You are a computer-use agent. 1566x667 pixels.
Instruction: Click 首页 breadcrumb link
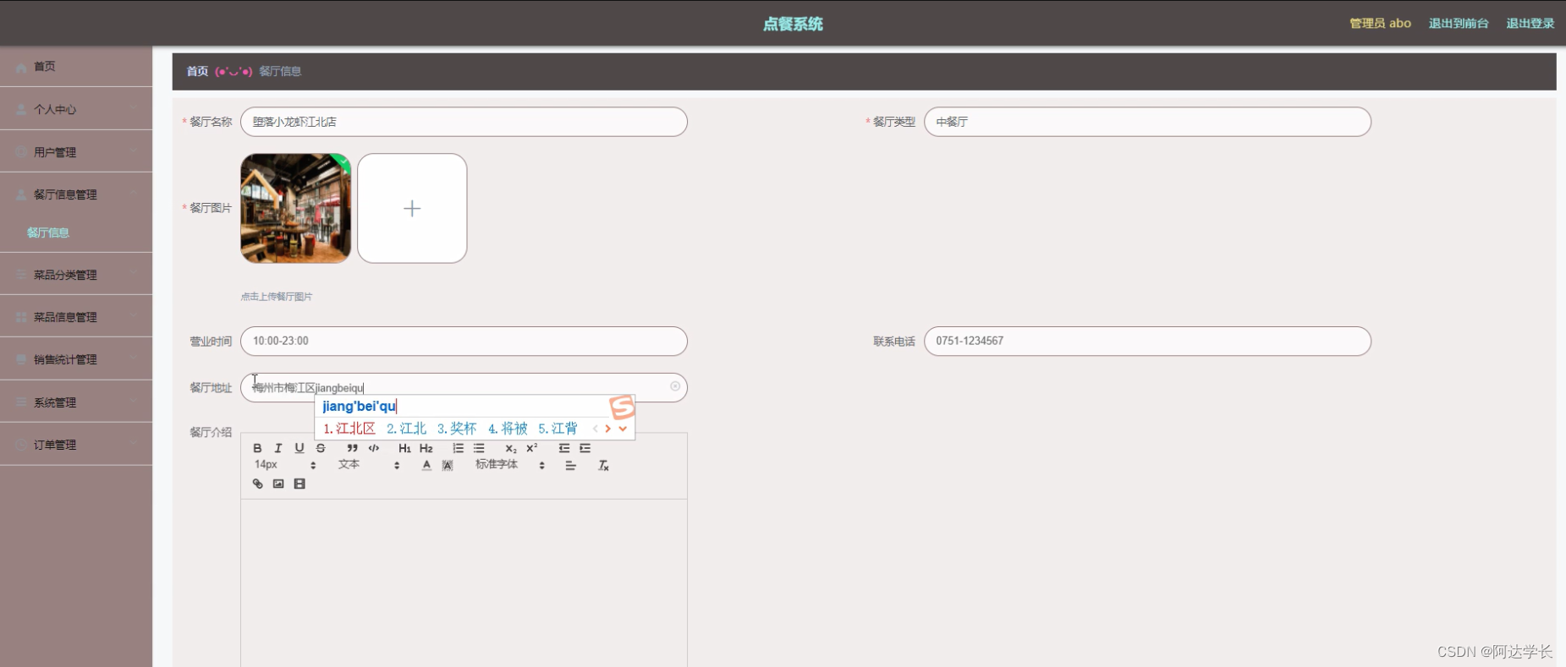(197, 71)
